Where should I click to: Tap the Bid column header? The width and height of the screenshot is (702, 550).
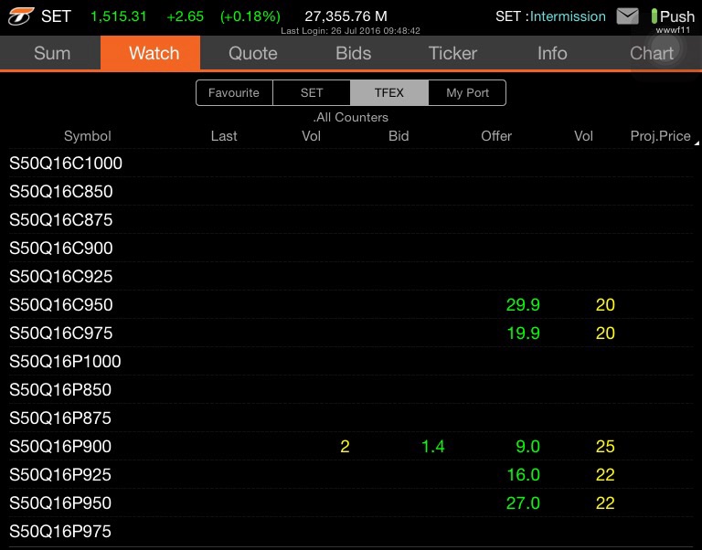(x=399, y=136)
